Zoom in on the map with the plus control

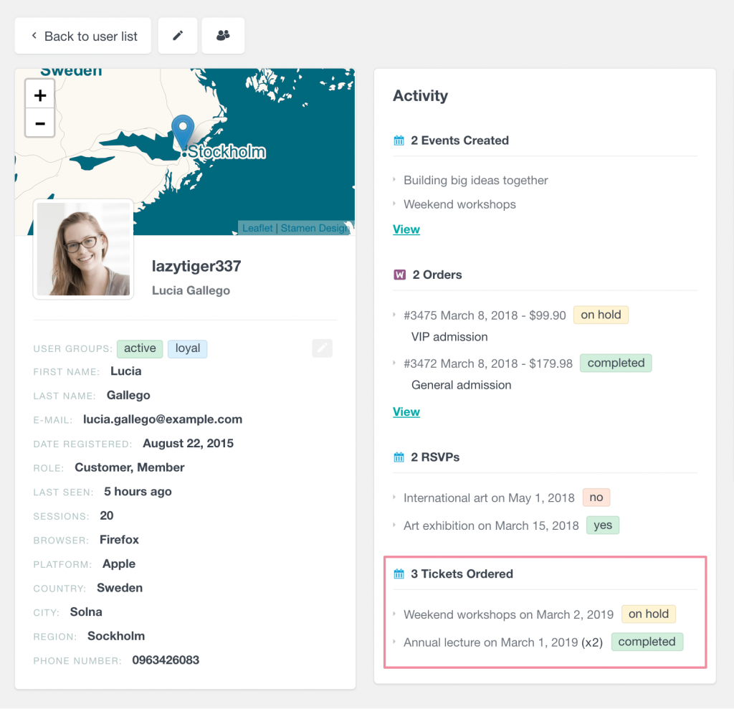39,93
